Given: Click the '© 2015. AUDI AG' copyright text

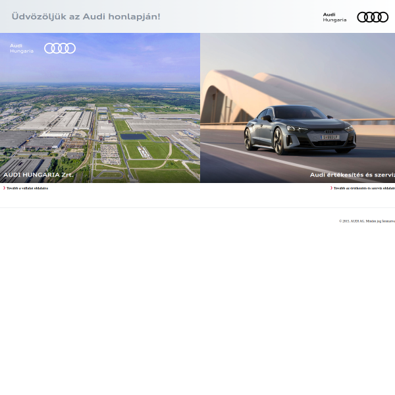Looking at the screenshot, I should pos(367,221).
